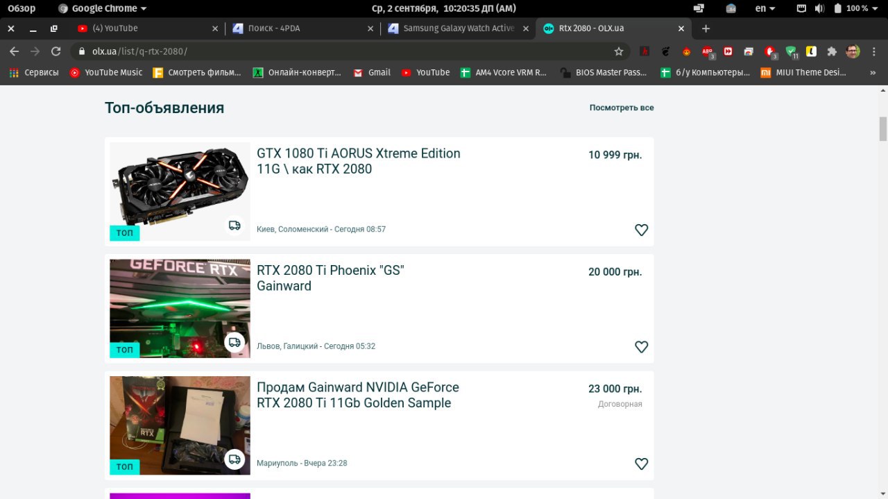
Task: Switch to the YouTube tab
Action: (x=146, y=28)
